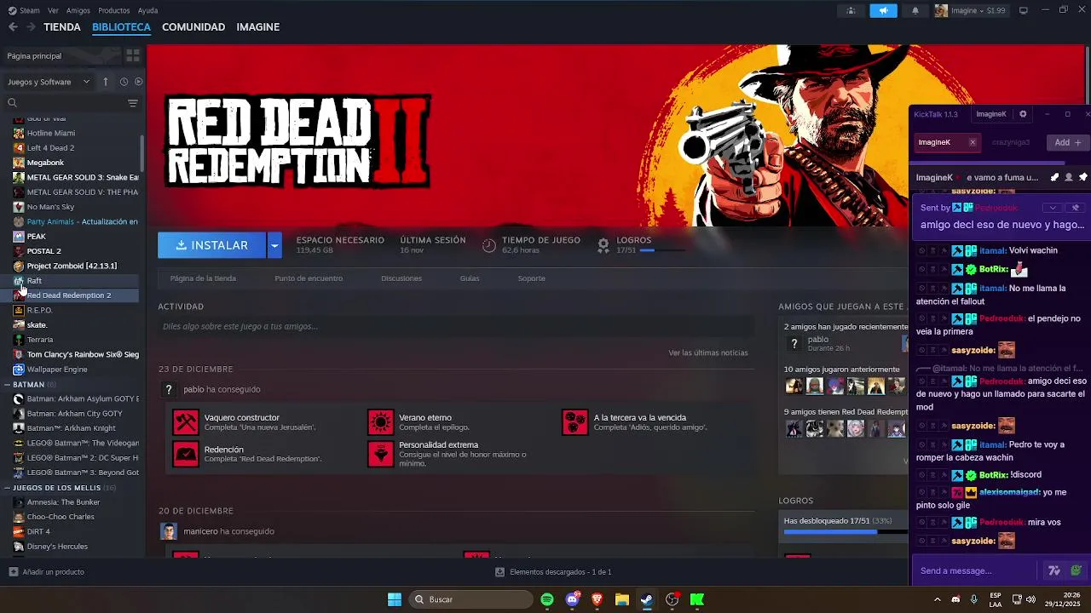Click the Vaquero constructor achievement icon

(185, 422)
